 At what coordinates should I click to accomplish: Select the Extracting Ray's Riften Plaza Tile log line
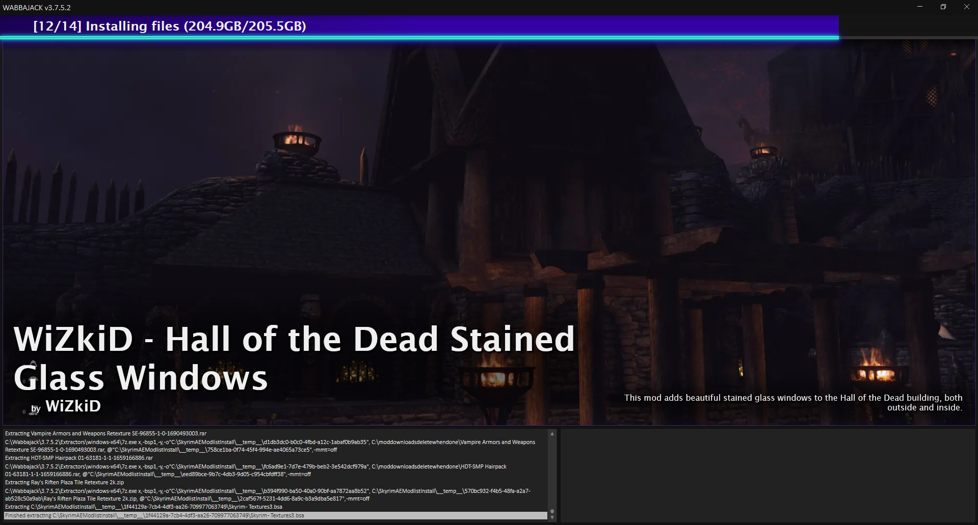click(65, 483)
